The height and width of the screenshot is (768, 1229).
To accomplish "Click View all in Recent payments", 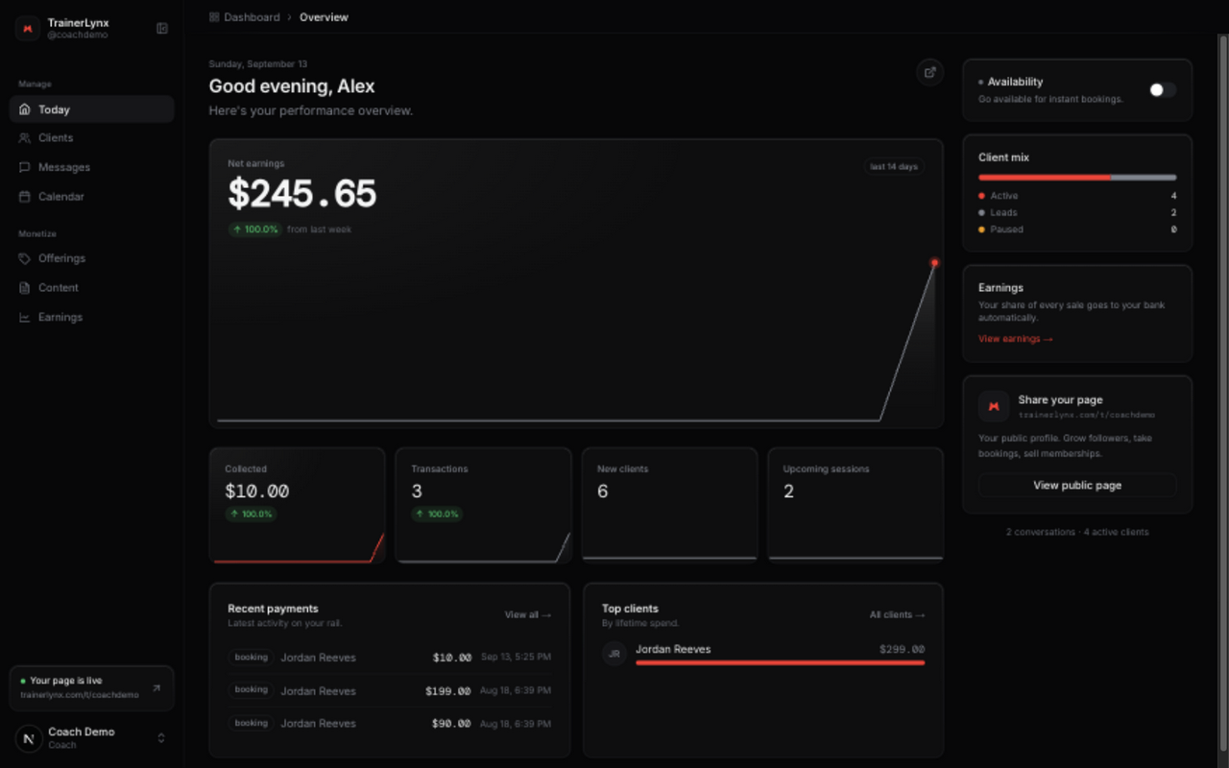I will coord(528,614).
